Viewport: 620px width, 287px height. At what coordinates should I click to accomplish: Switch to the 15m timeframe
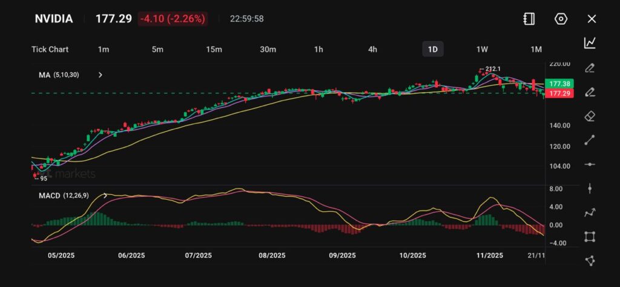pyautogui.click(x=214, y=49)
